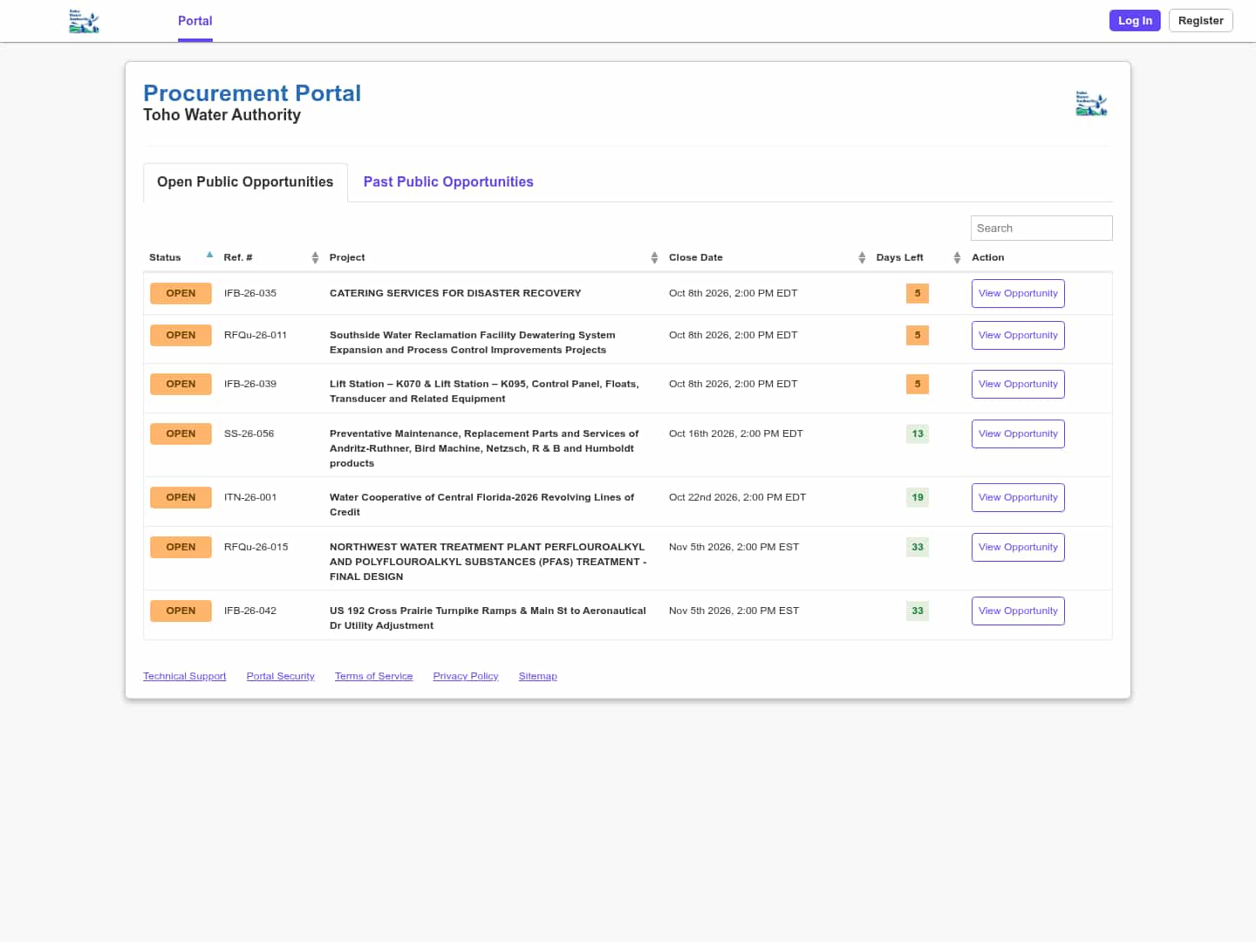This screenshot has height=942, width=1256.
Task: Sort by Project column arrows
Action: (x=654, y=257)
